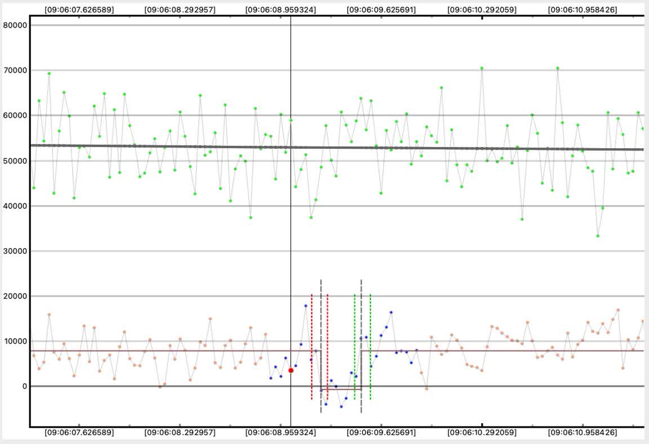Select the 0 value on the y-axis

pyautogui.click(x=24, y=387)
